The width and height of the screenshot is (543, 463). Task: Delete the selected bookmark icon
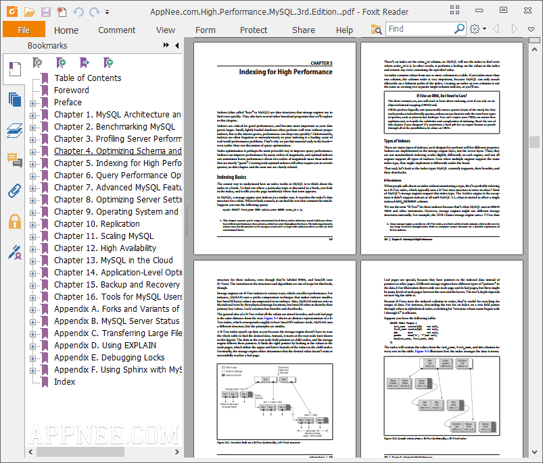point(37,63)
